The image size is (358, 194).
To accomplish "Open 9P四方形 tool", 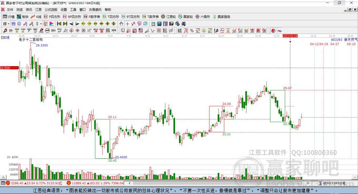I will (x=72, y=17).
